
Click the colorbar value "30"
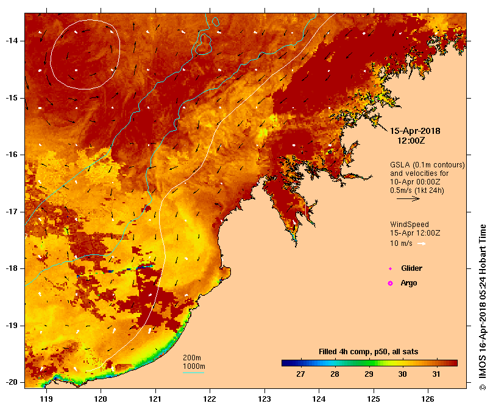coord(402,374)
